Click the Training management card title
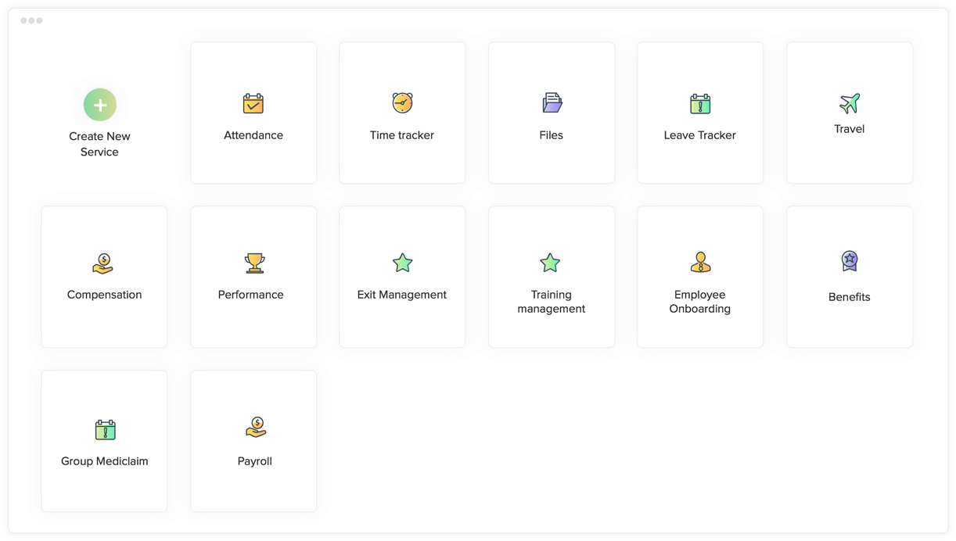This screenshot has height=541, width=956. [552, 302]
